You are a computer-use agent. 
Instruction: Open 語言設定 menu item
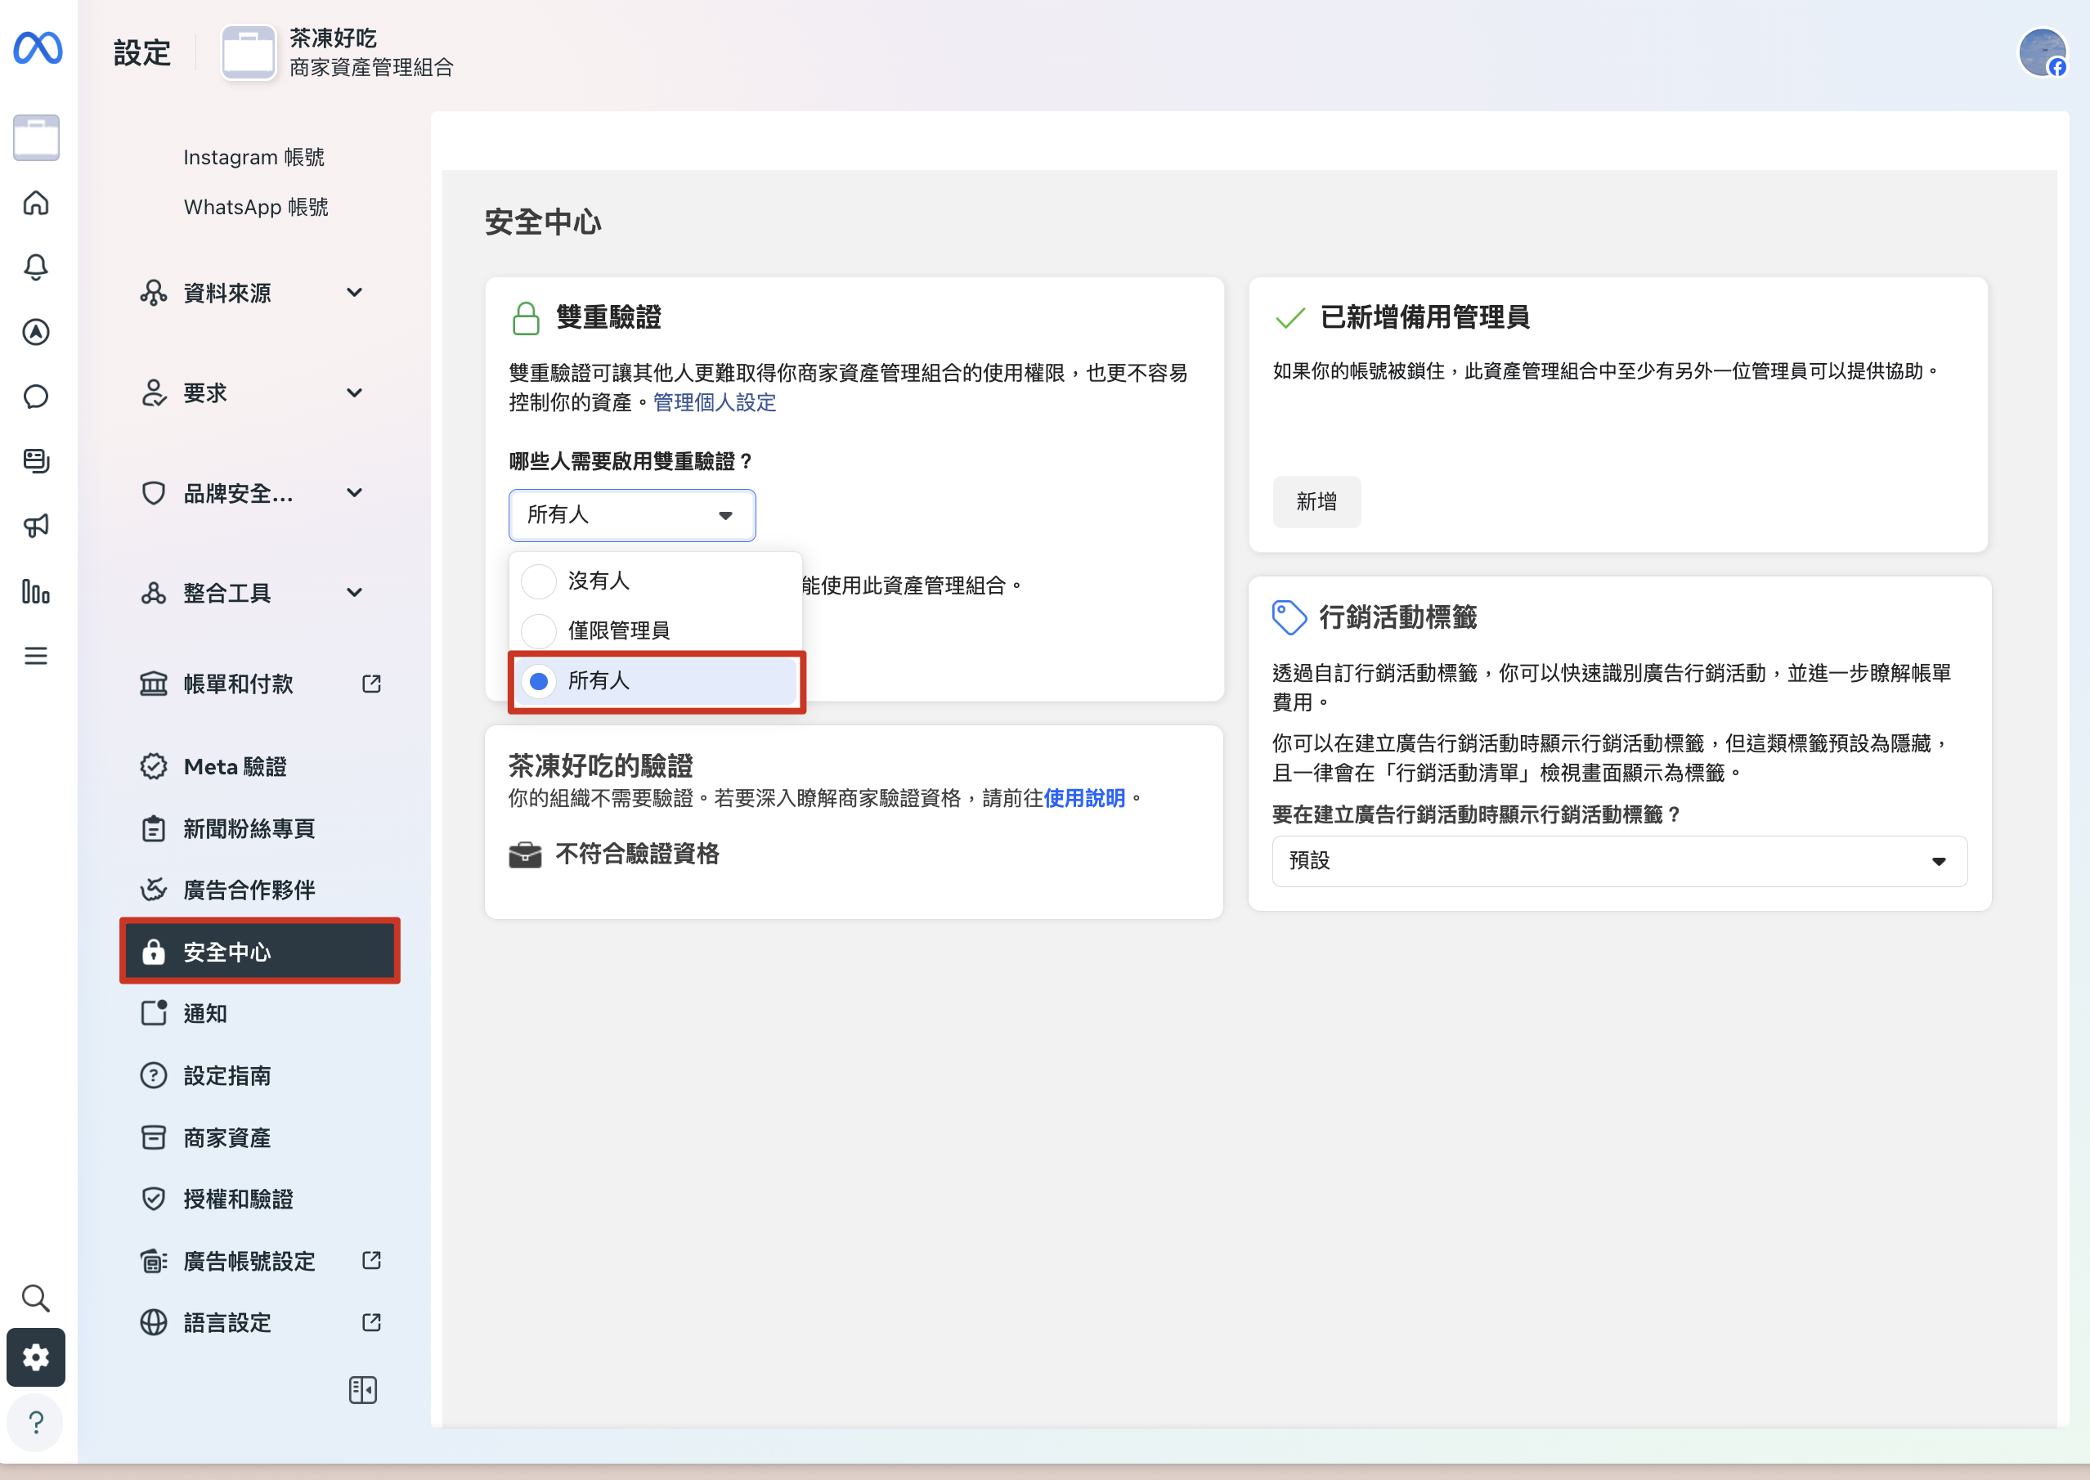pos(260,1322)
